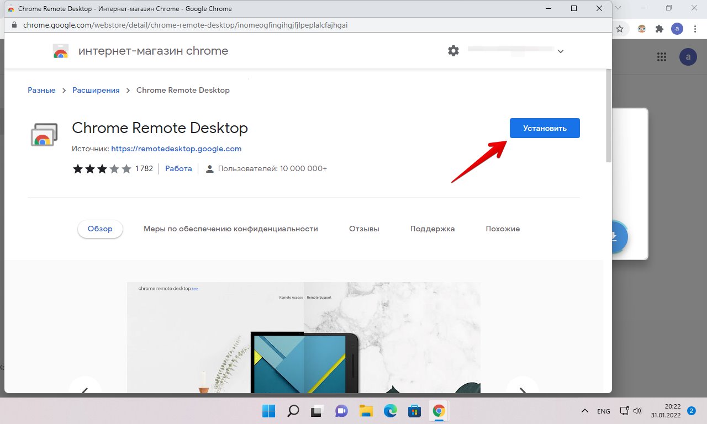Click blue download circle button in background page
707x424 pixels.
tap(619, 236)
